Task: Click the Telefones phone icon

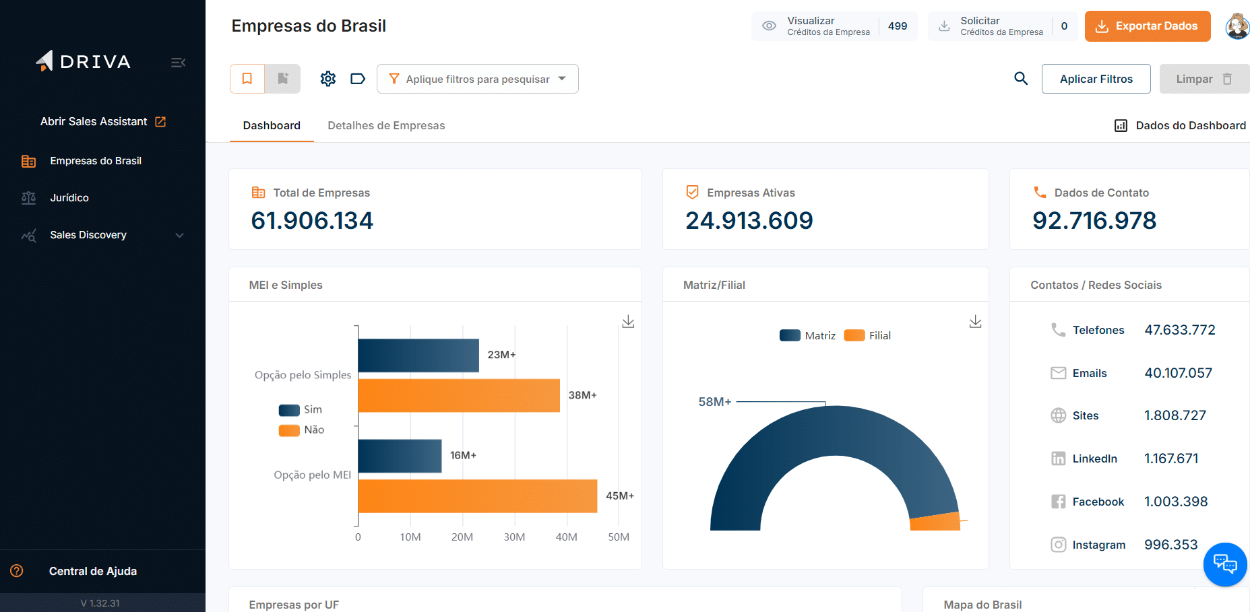Action: 1059,330
